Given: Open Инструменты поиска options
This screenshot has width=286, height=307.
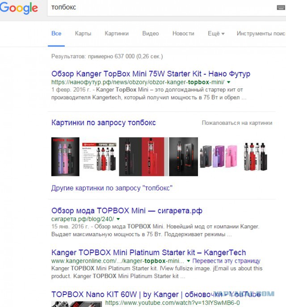Looking at the screenshot, I should click(x=261, y=34).
